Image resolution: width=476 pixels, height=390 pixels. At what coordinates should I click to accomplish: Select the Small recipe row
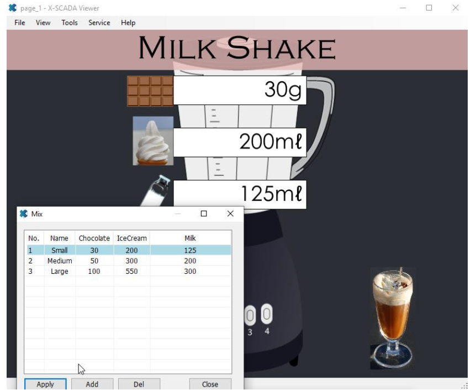pos(129,250)
